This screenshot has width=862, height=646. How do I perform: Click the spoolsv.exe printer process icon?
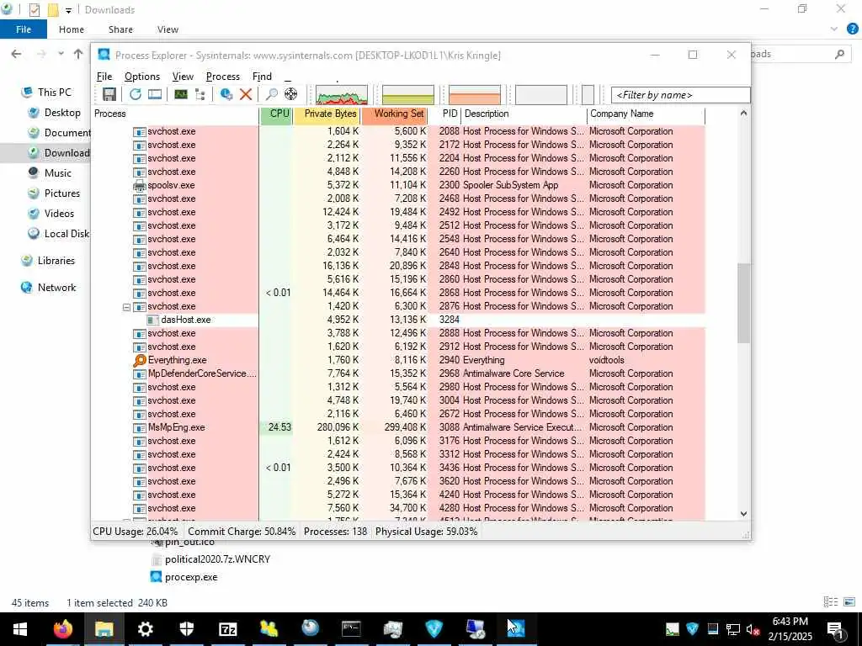[x=140, y=185]
